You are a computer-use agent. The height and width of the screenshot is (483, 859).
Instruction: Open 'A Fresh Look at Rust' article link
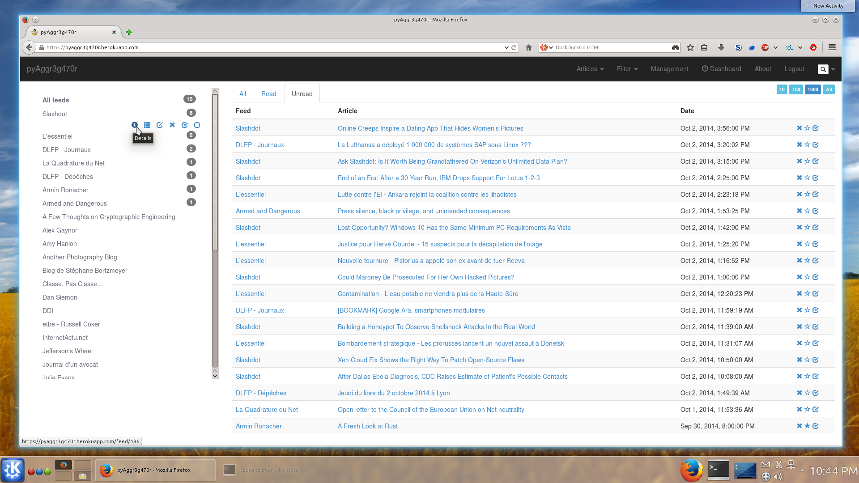[x=367, y=426]
